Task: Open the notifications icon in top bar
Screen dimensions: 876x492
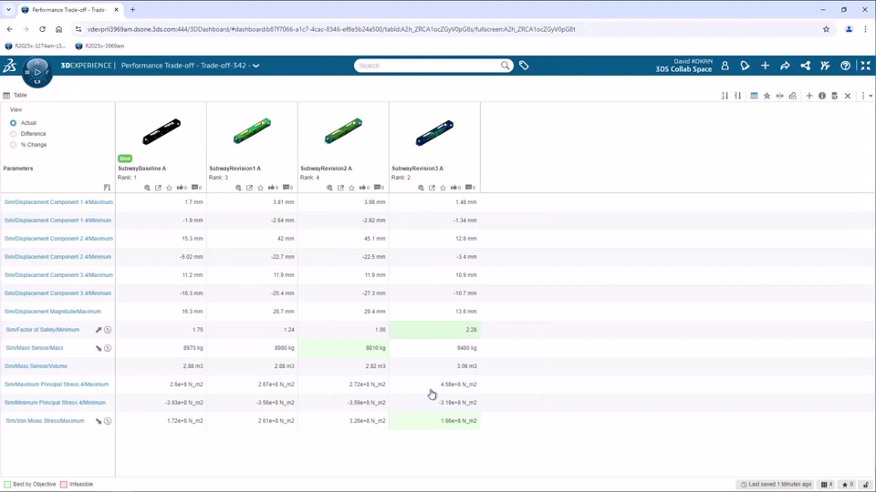Action: [746, 66]
